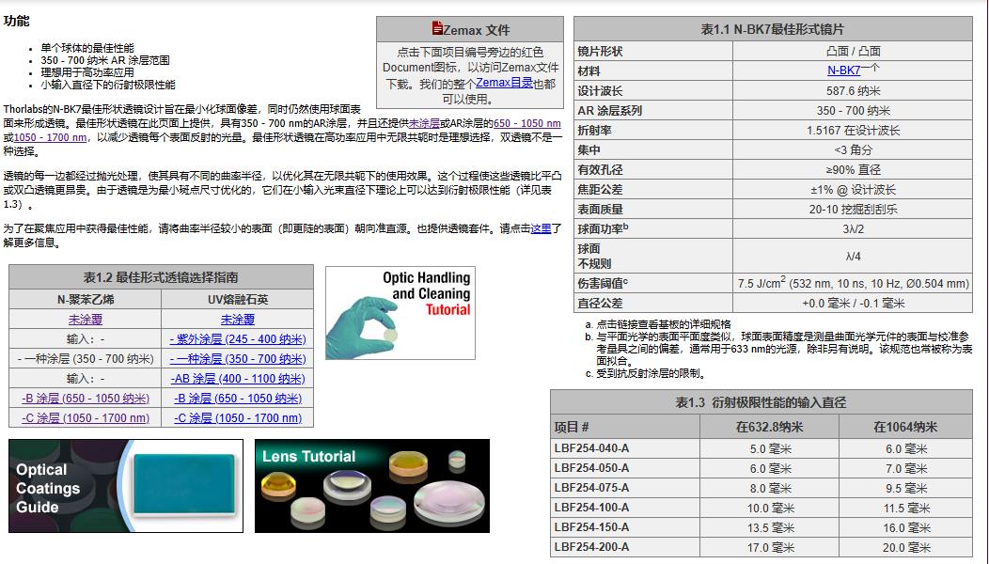Select item LBF254-150-A row label
The image size is (989, 564).
[x=591, y=527]
